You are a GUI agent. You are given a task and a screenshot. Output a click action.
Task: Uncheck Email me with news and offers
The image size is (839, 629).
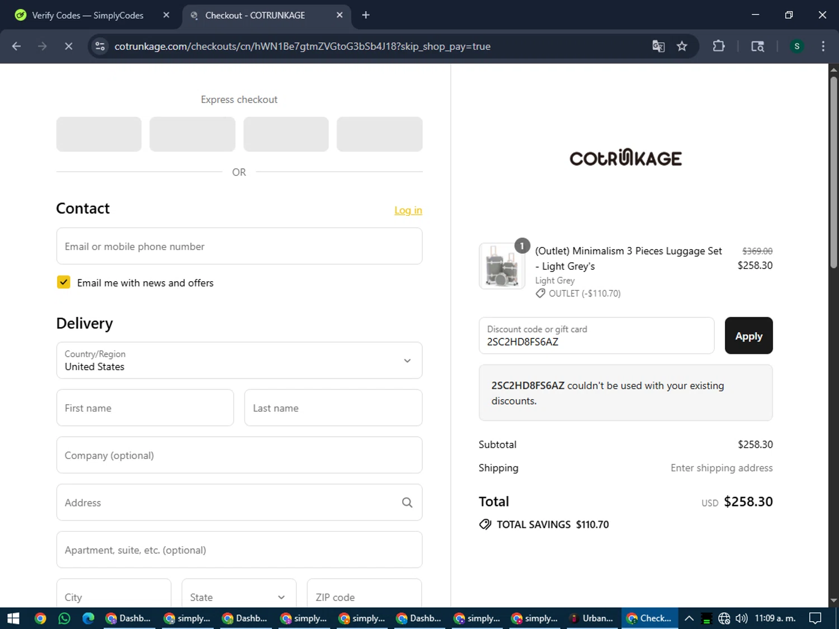point(64,282)
